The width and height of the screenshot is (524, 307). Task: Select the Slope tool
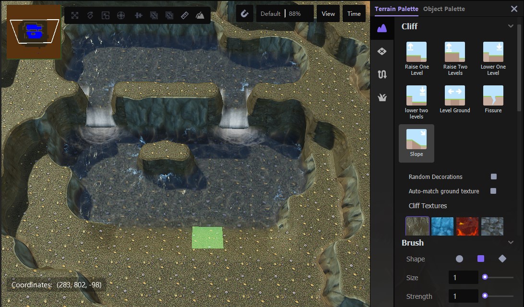[x=417, y=143]
